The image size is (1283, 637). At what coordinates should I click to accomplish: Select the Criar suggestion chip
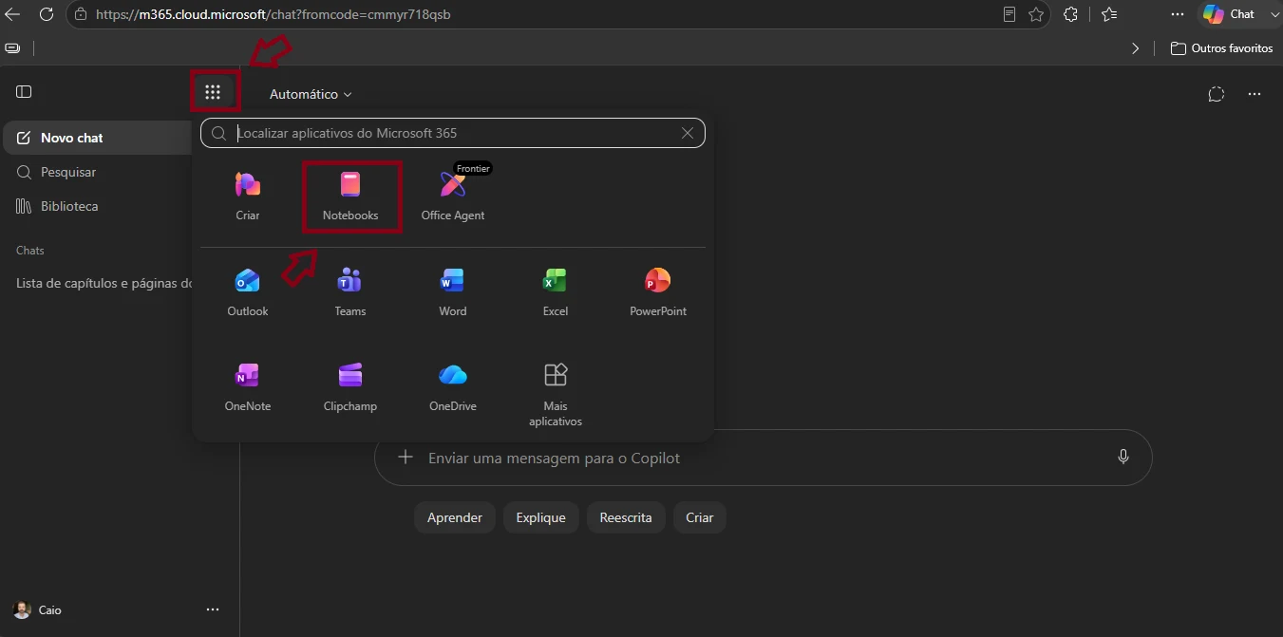tap(700, 517)
